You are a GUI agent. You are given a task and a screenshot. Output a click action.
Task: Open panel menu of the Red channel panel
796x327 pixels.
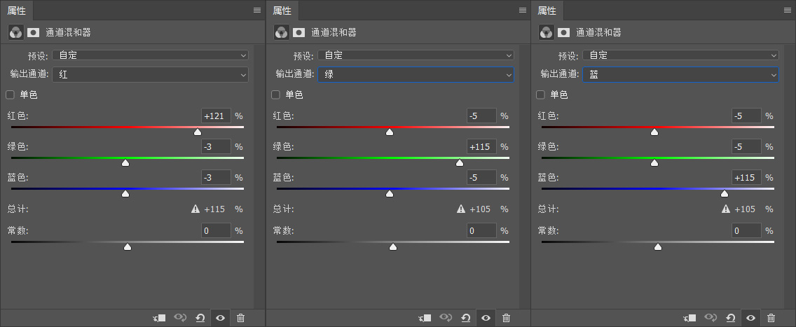point(257,11)
